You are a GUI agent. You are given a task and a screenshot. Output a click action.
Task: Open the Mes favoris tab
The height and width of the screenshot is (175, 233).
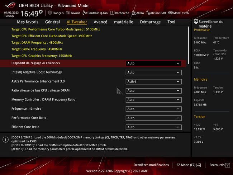[x=28, y=22]
